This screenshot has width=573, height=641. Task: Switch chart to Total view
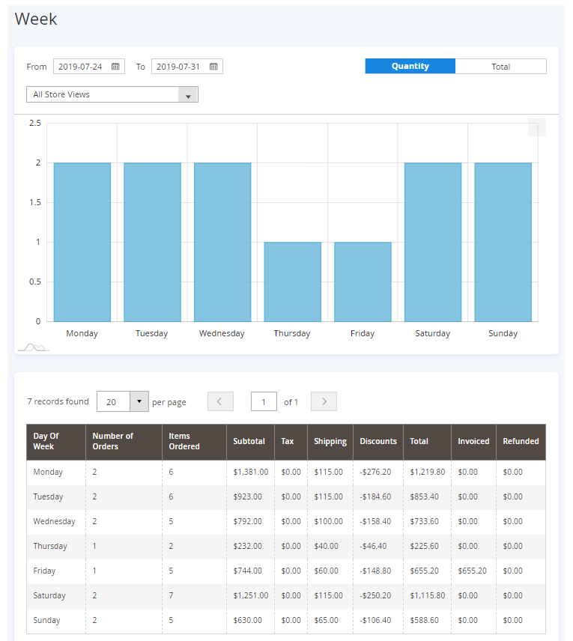pos(500,67)
